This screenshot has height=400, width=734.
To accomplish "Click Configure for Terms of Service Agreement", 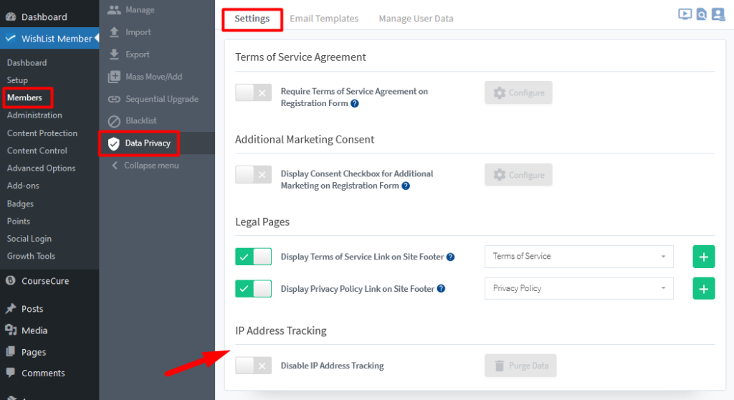I will [518, 92].
